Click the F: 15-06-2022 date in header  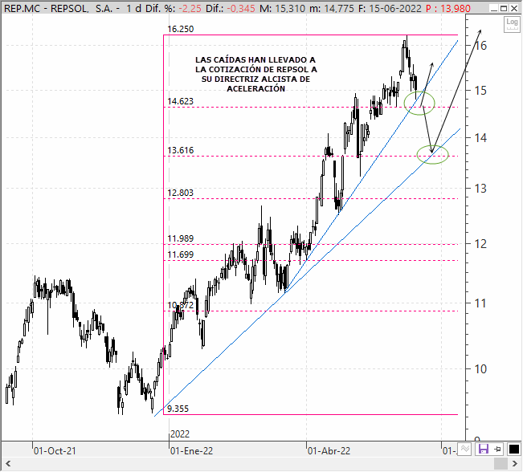pos(390,8)
